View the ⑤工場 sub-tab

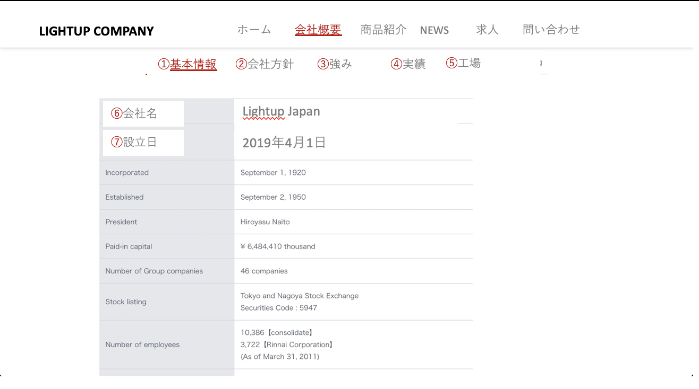pos(463,63)
